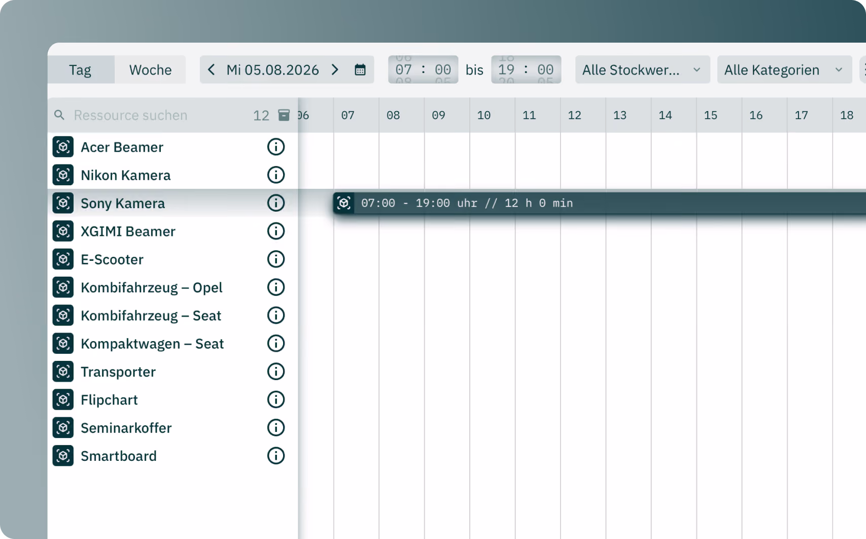This screenshot has height=539, width=866.
Task: Show info for E-Scooter resource
Action: click(x=276, y=259)
